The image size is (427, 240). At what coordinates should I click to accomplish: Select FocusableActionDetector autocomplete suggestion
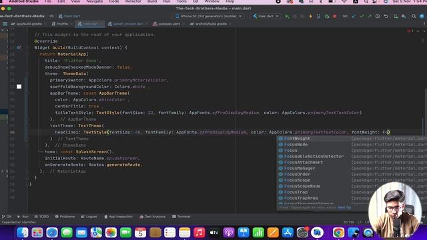[352, 157]
